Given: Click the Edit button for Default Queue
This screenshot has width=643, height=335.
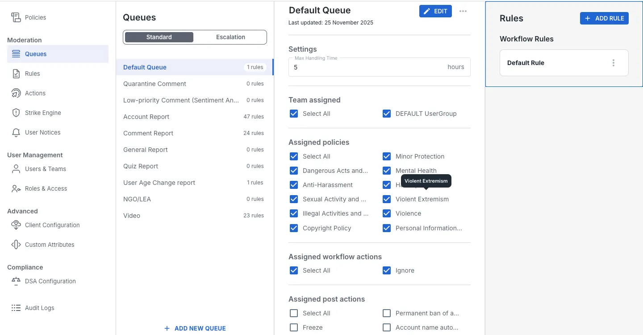Looking at the screenshot, I should click(435, 11).
